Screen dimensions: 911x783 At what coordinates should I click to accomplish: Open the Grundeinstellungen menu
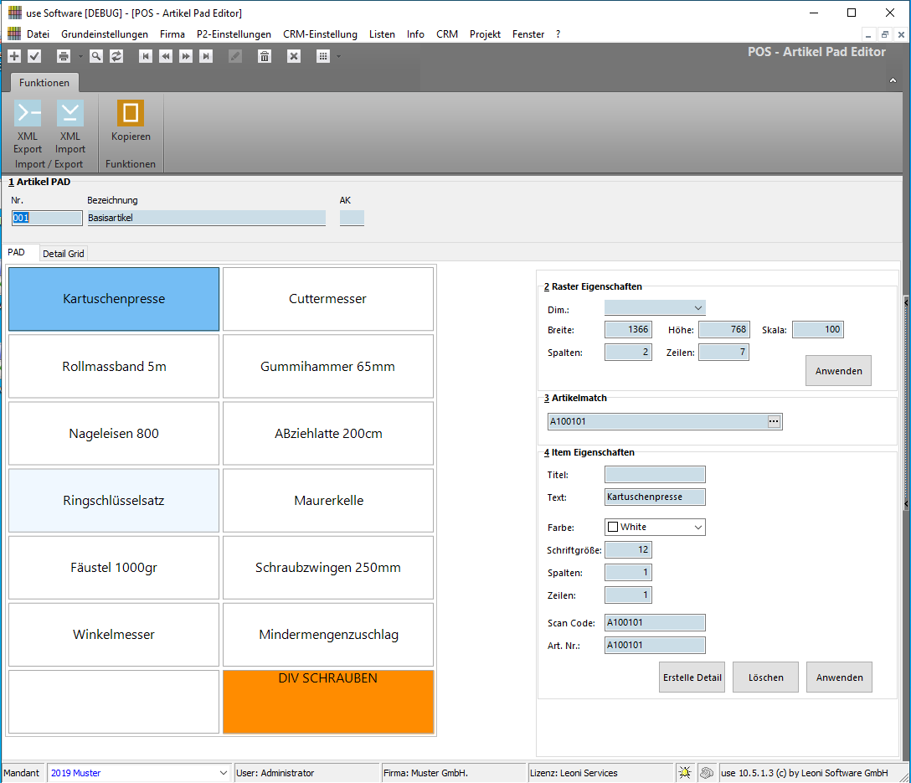click(x=105, y=34)
